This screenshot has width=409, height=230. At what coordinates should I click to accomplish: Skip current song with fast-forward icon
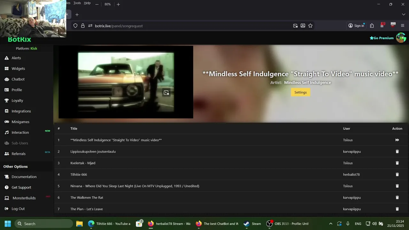[397, 140]
